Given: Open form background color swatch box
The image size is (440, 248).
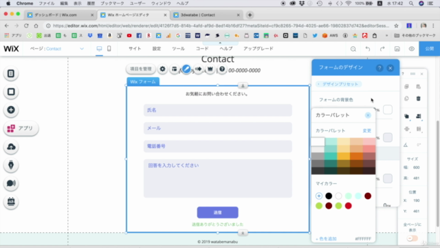Looking at the screenshot, I should pyautogui.click(x=388, y=110).
